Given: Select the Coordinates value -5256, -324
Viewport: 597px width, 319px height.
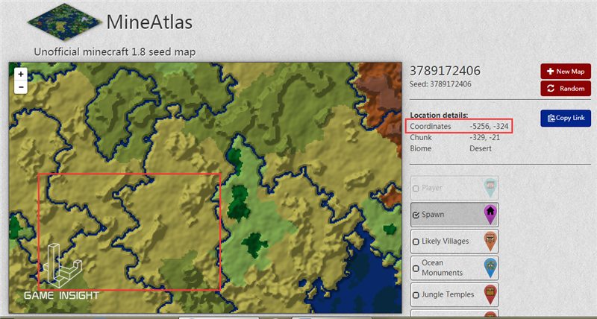Looking at the screenshot, I should [x=489, y=126].
